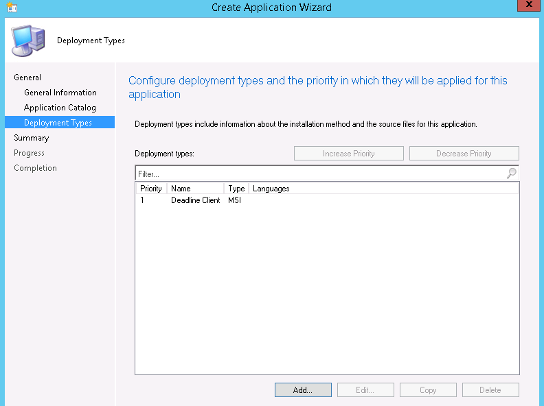544x406 pixels.
Task: Sort list by Languages column header
Action: 271,189
